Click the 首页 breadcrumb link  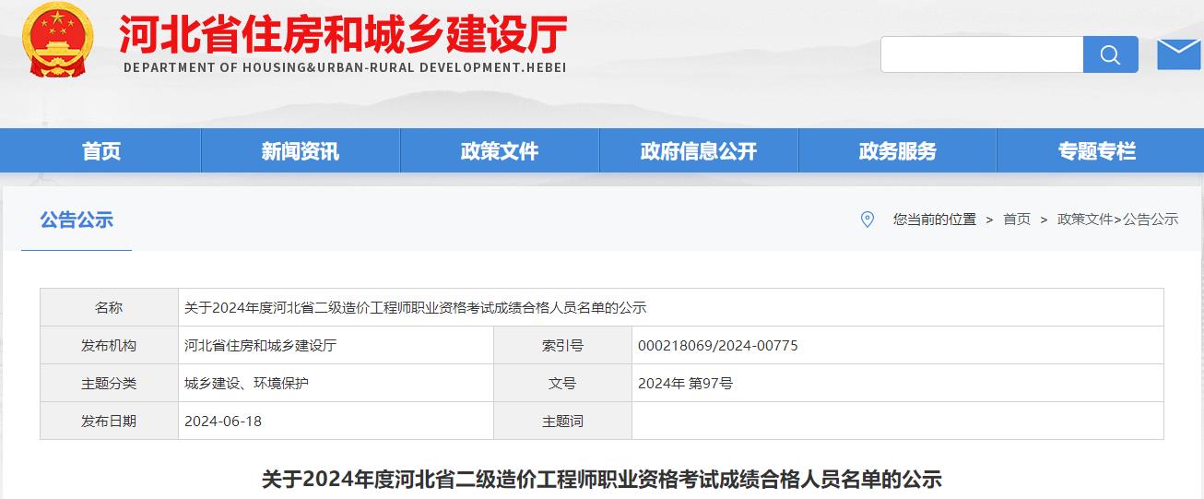pyautogui.click(x=1017, y=220)
